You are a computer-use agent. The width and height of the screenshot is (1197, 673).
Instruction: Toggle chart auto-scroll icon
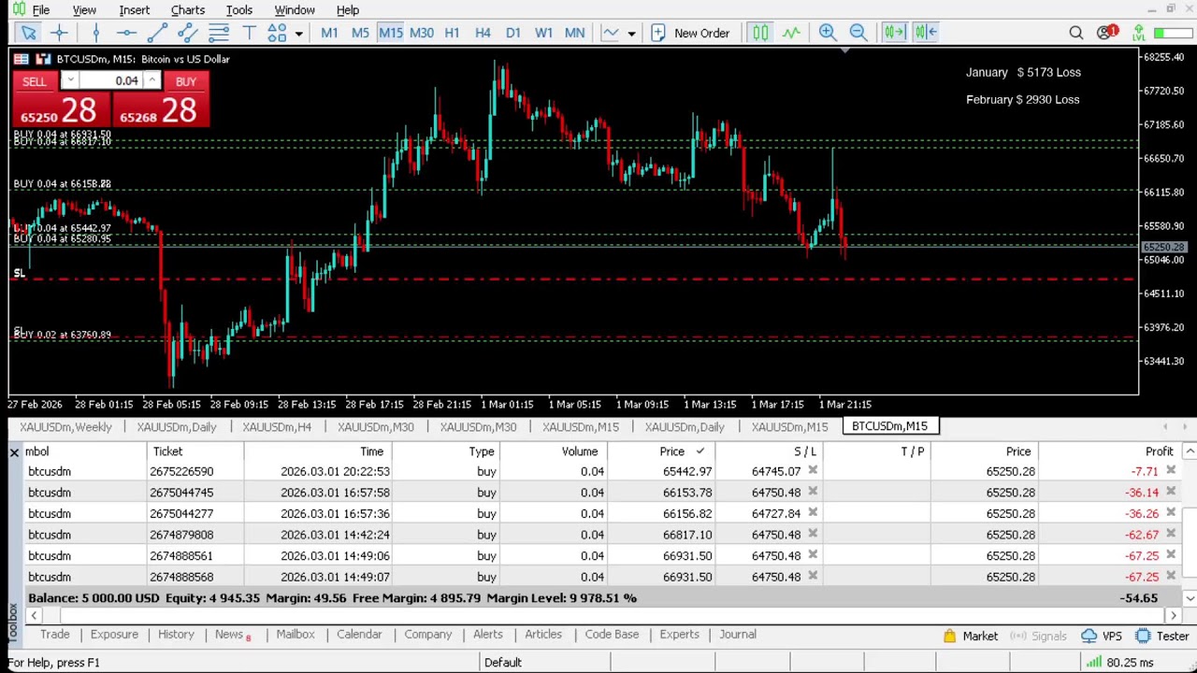[895, 33]
